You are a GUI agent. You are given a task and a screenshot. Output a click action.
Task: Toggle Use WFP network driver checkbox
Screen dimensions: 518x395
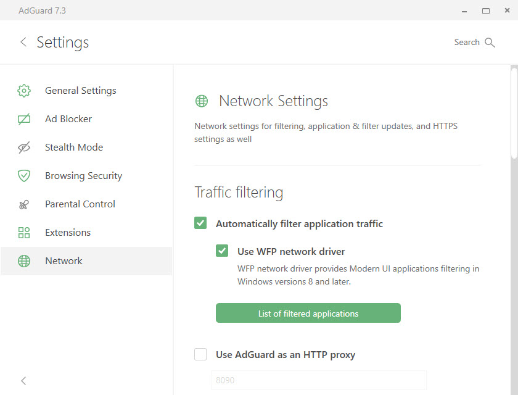(222, 251)
